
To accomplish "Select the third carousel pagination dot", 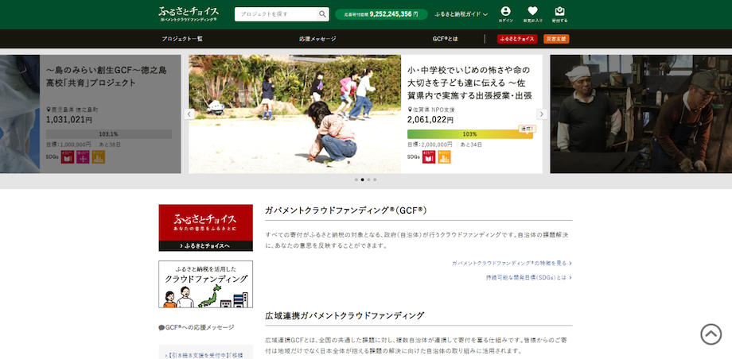I will click(x=368, y=179).
